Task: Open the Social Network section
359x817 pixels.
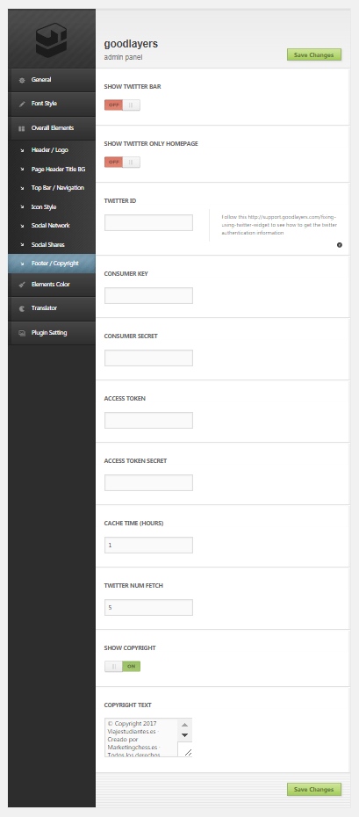Action: [50, 226]
